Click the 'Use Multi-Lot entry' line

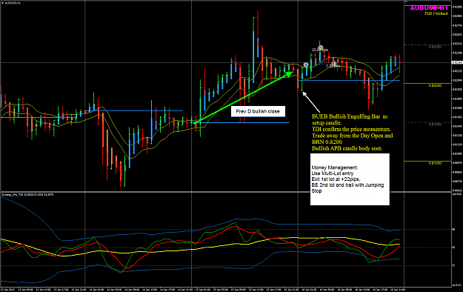pyautogui.click(x=332, y=173)
